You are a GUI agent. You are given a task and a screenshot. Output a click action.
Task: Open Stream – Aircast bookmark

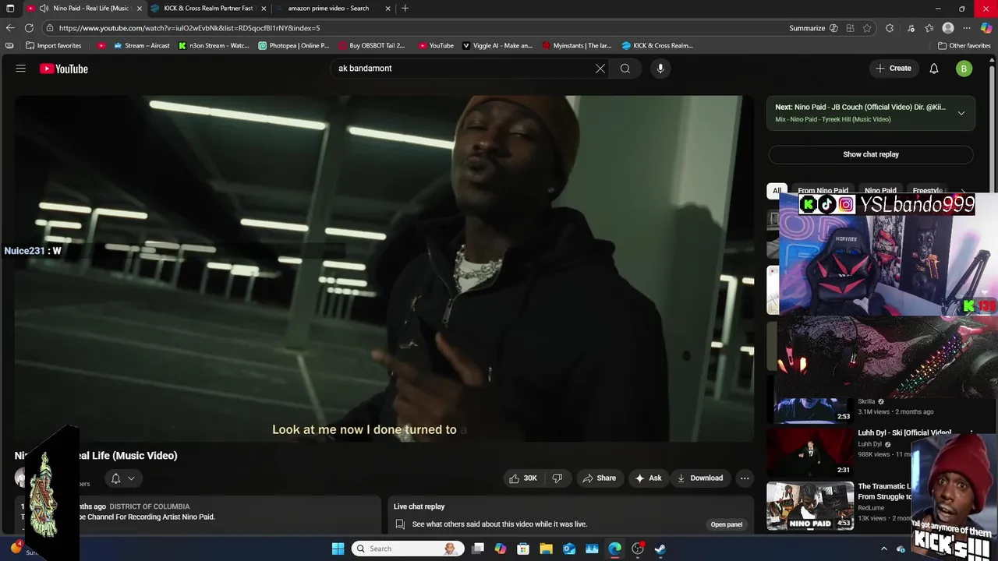tap(141, 46)
